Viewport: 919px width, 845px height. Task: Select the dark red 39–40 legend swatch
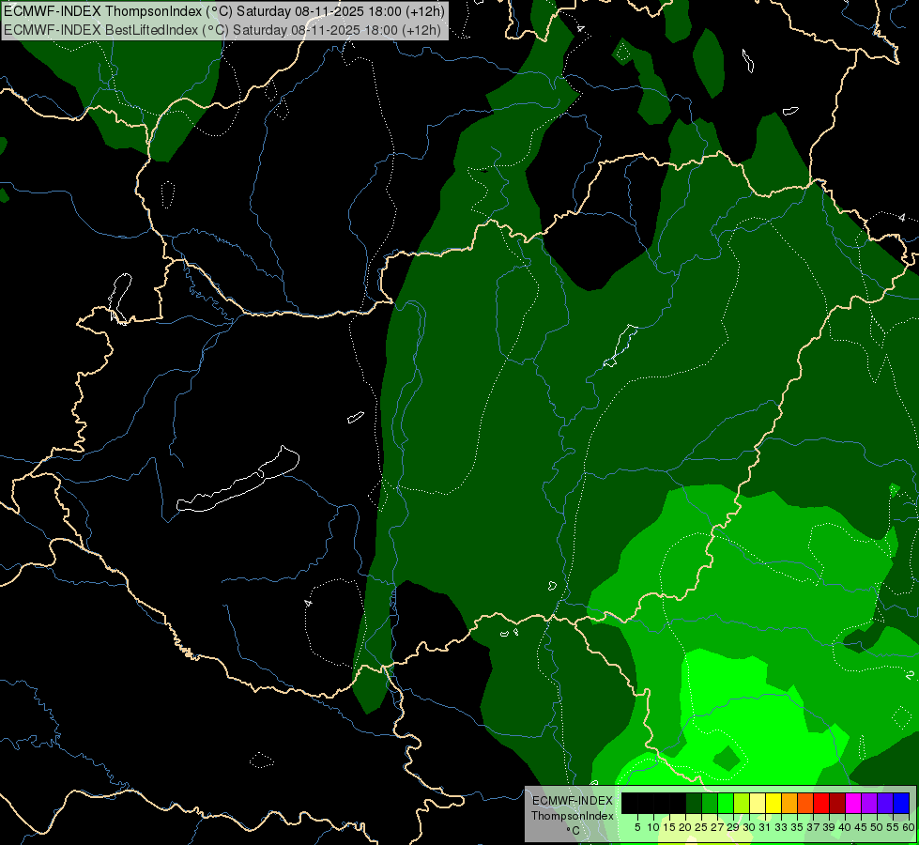click(x=837, y=803)
